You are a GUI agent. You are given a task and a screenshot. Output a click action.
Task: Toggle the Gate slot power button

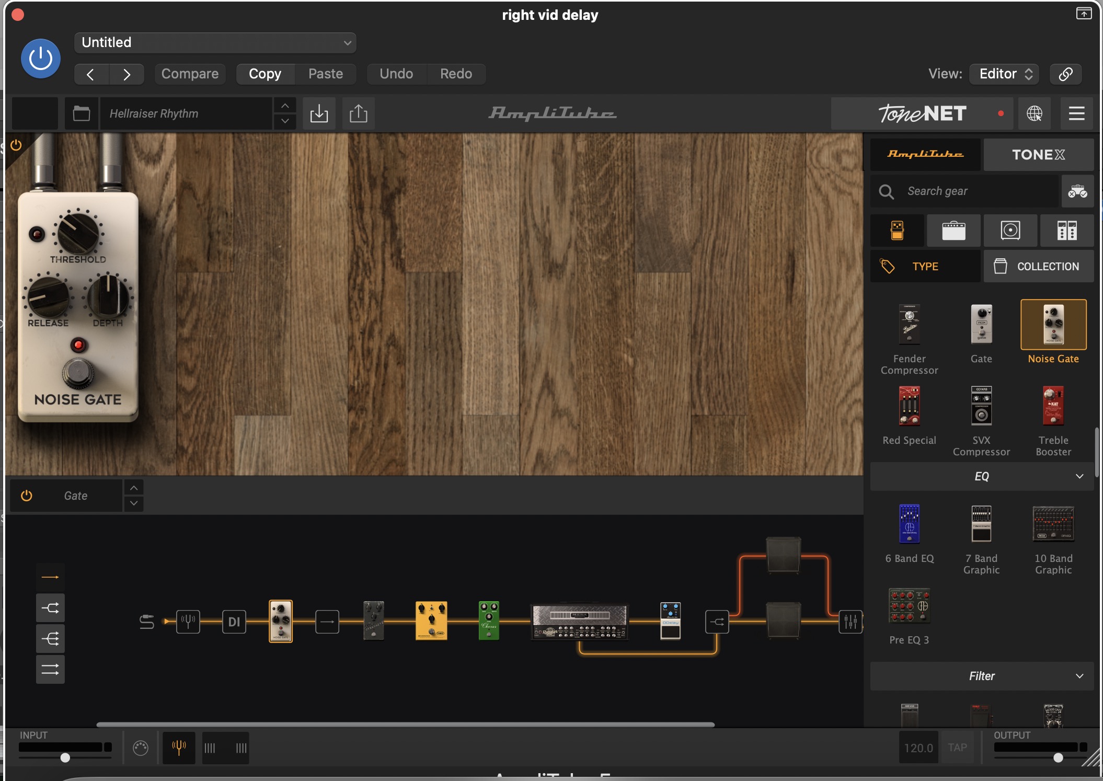click(27, 496)
